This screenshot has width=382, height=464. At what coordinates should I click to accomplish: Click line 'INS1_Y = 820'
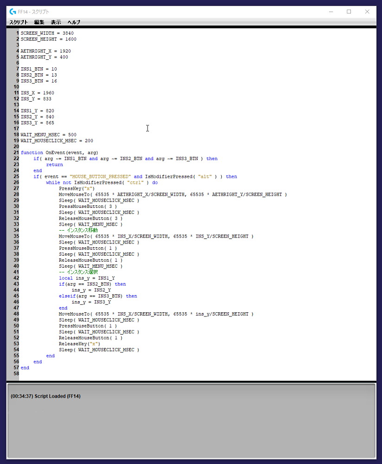(37, 111)
